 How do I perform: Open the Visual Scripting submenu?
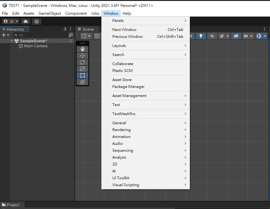146,185
